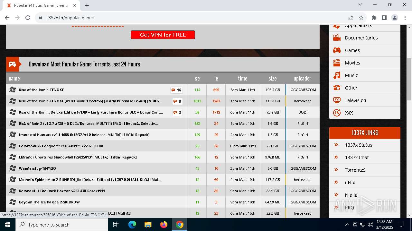Open a new tab with plus icon
The height and width of the screenshot is (231, 412).
click(87, 5)
